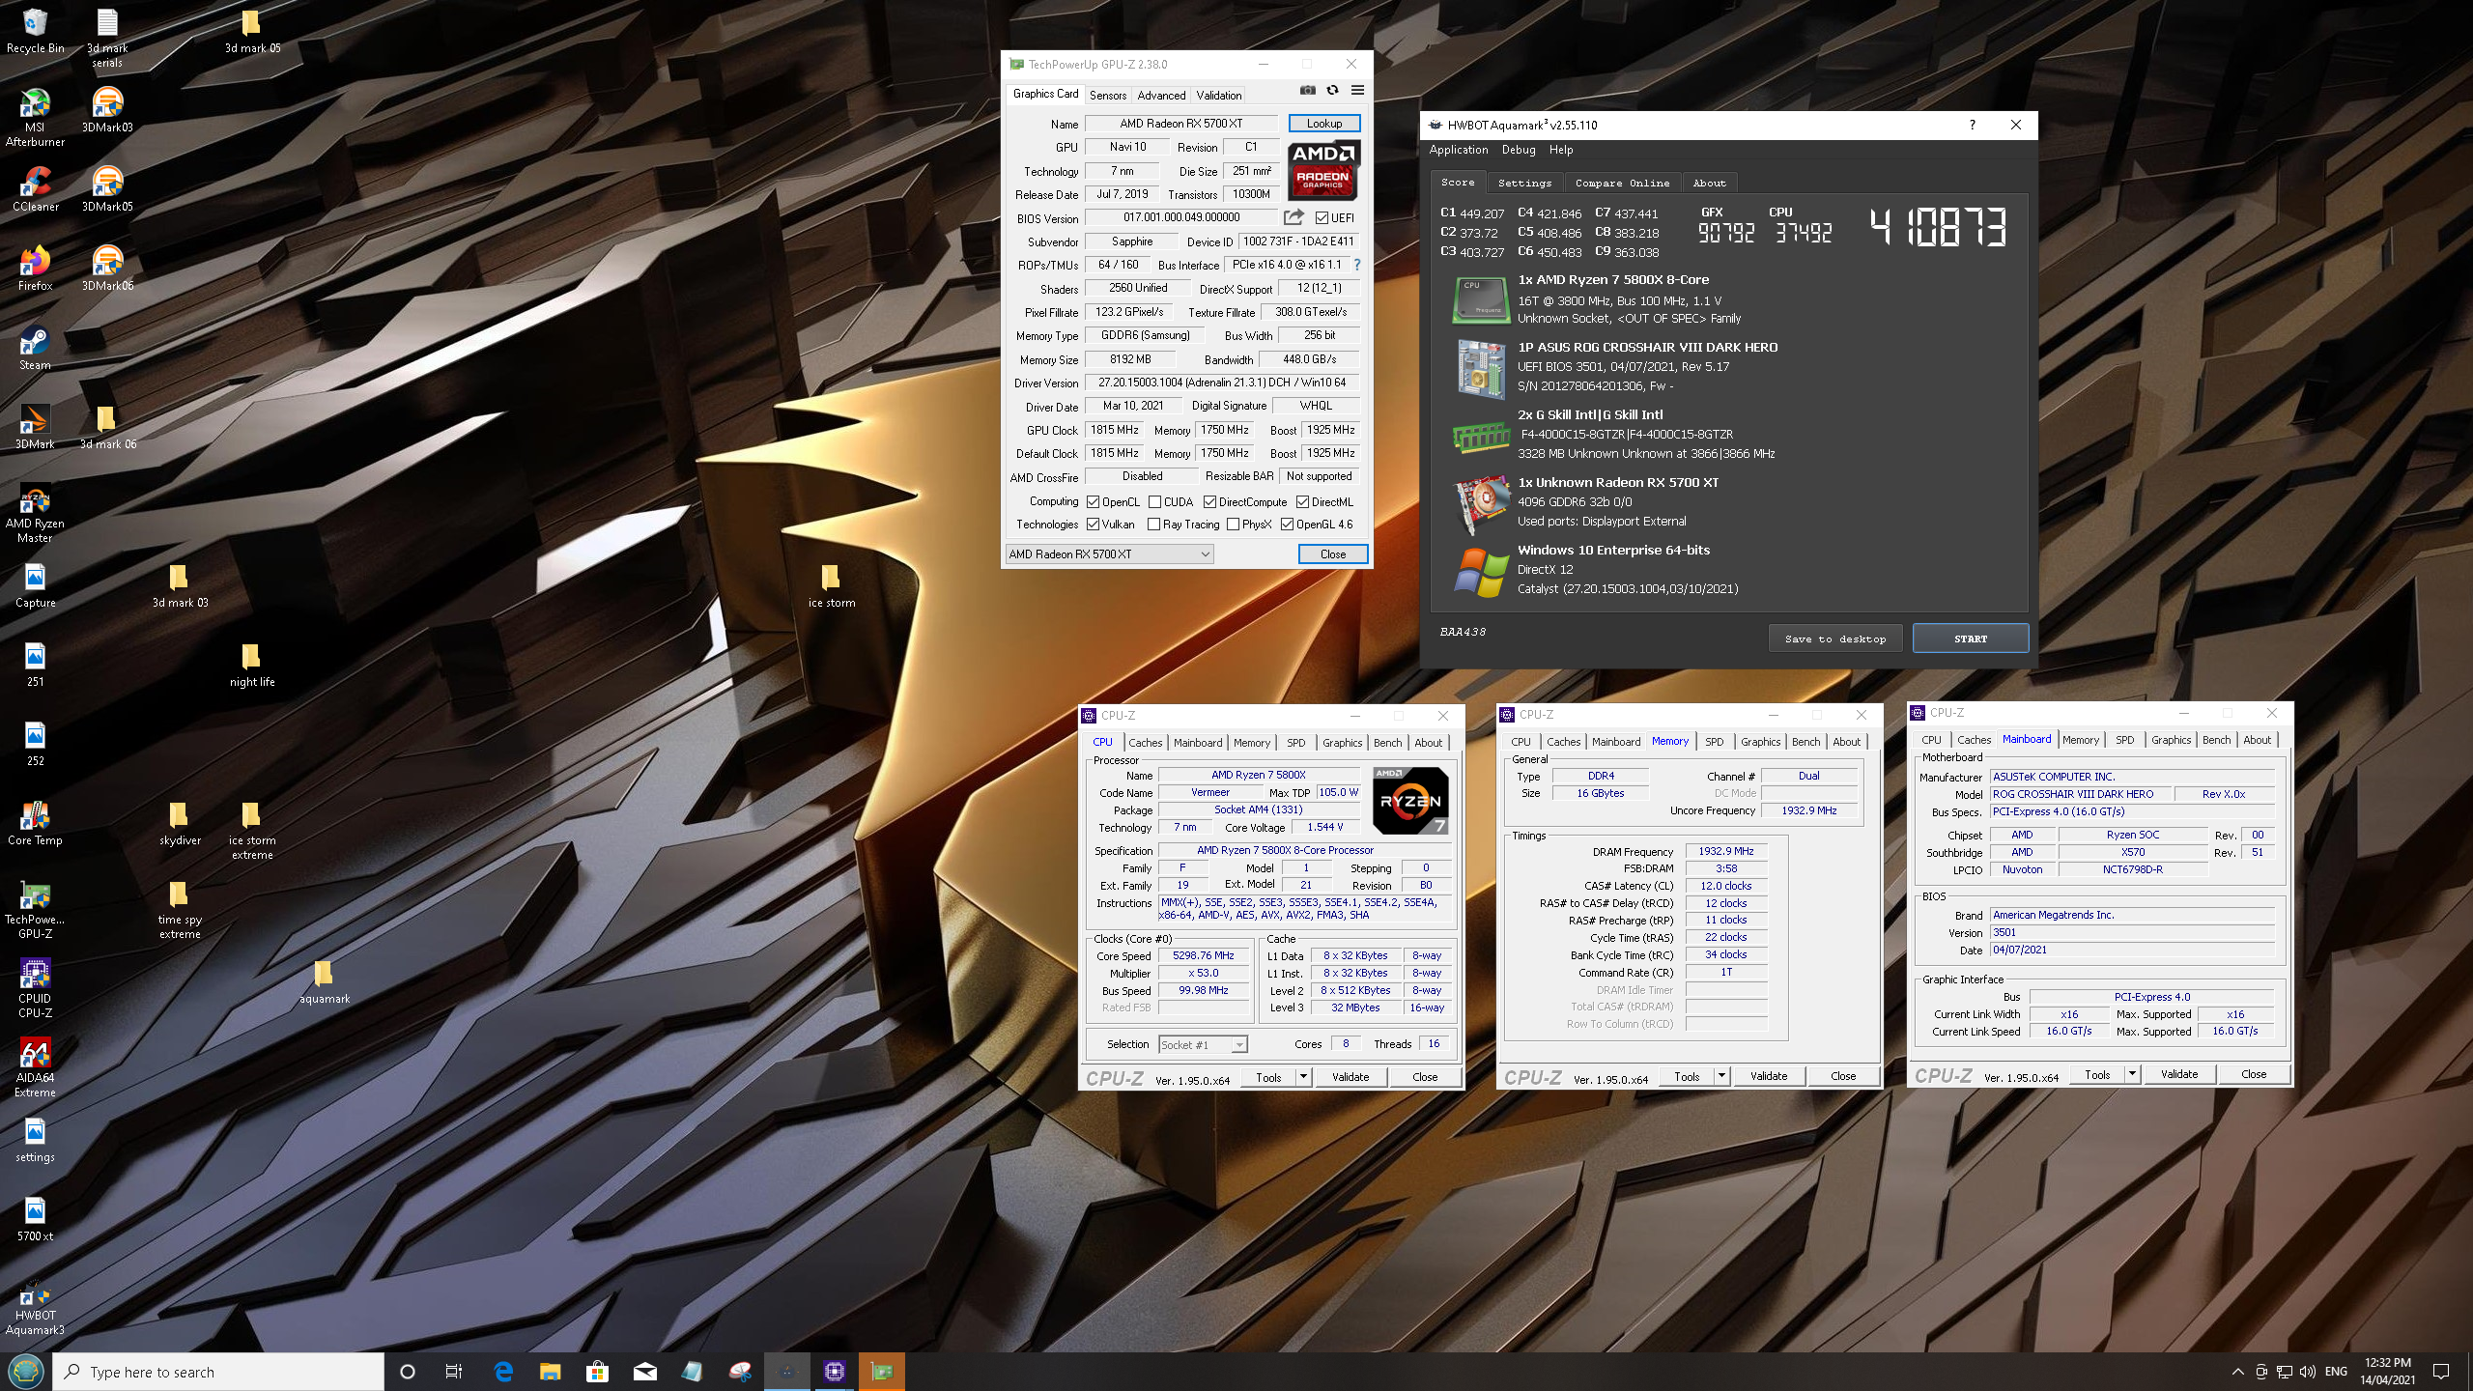Open SPD tab in Memory CPU-Z window

coord(1714,742)
